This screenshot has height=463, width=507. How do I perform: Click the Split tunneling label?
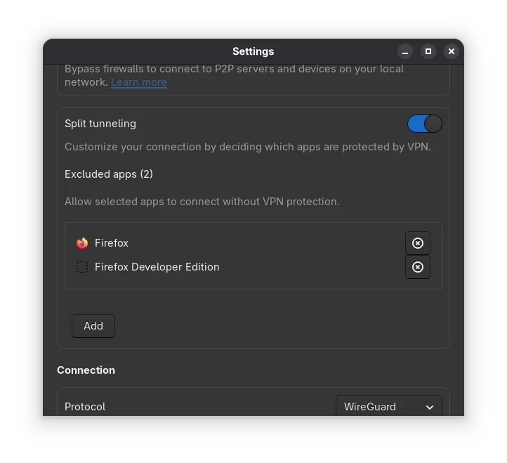click(x=100, y=124)
